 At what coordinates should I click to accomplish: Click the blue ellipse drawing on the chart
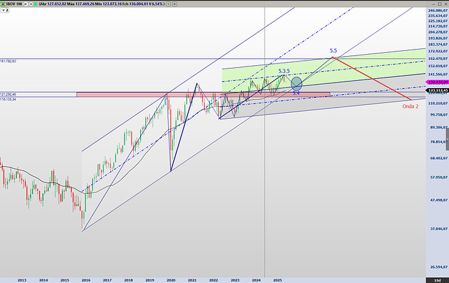point(297,83)
